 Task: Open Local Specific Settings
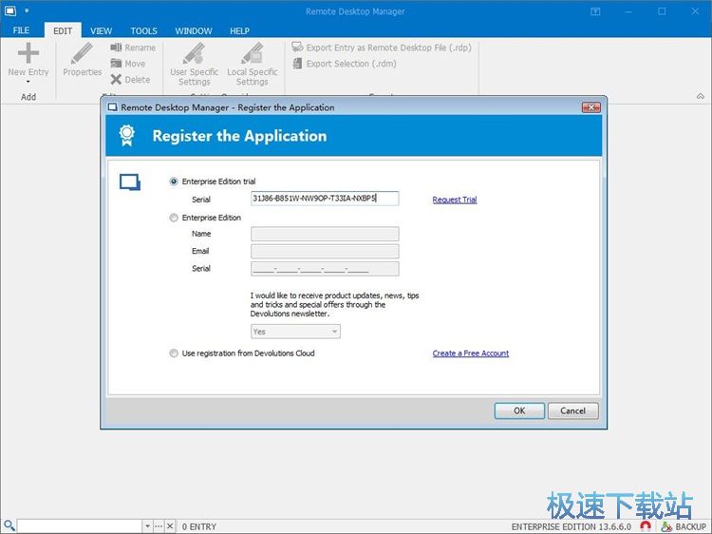[x=252, y=64]
